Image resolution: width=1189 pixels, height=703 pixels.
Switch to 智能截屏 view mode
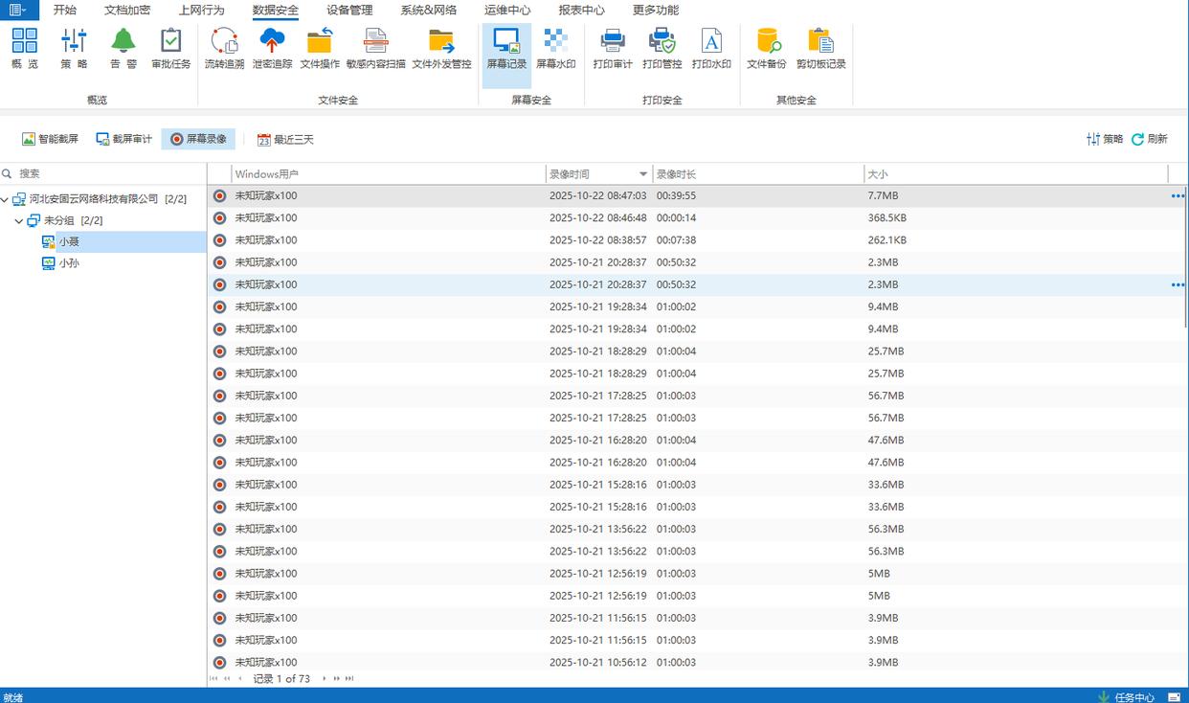click(51, 139)
